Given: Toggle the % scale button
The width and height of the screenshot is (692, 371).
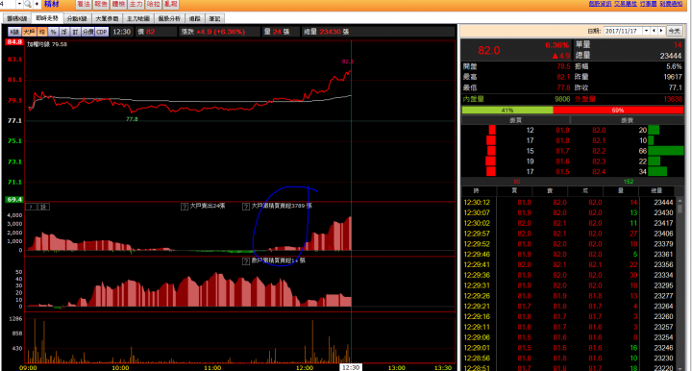Looking at the screenshot, I should pyautogui.click(x=53, y=32).
